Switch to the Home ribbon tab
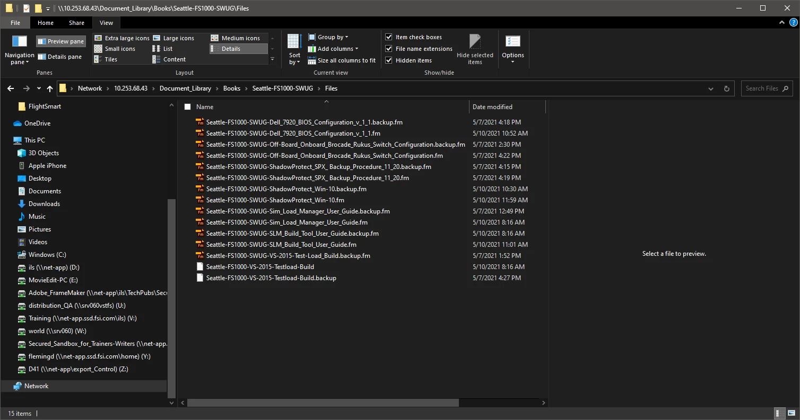Image resolution: width=800 pixels, height=420 pixels. click(x=46, y=23)
